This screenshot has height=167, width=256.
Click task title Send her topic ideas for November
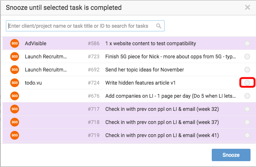(x=144, y=70)
